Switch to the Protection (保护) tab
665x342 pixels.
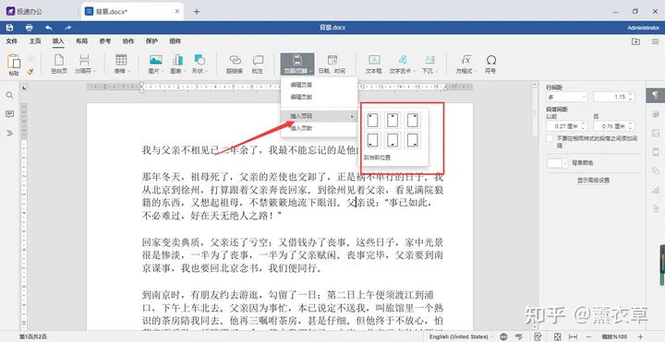point(151,41)
